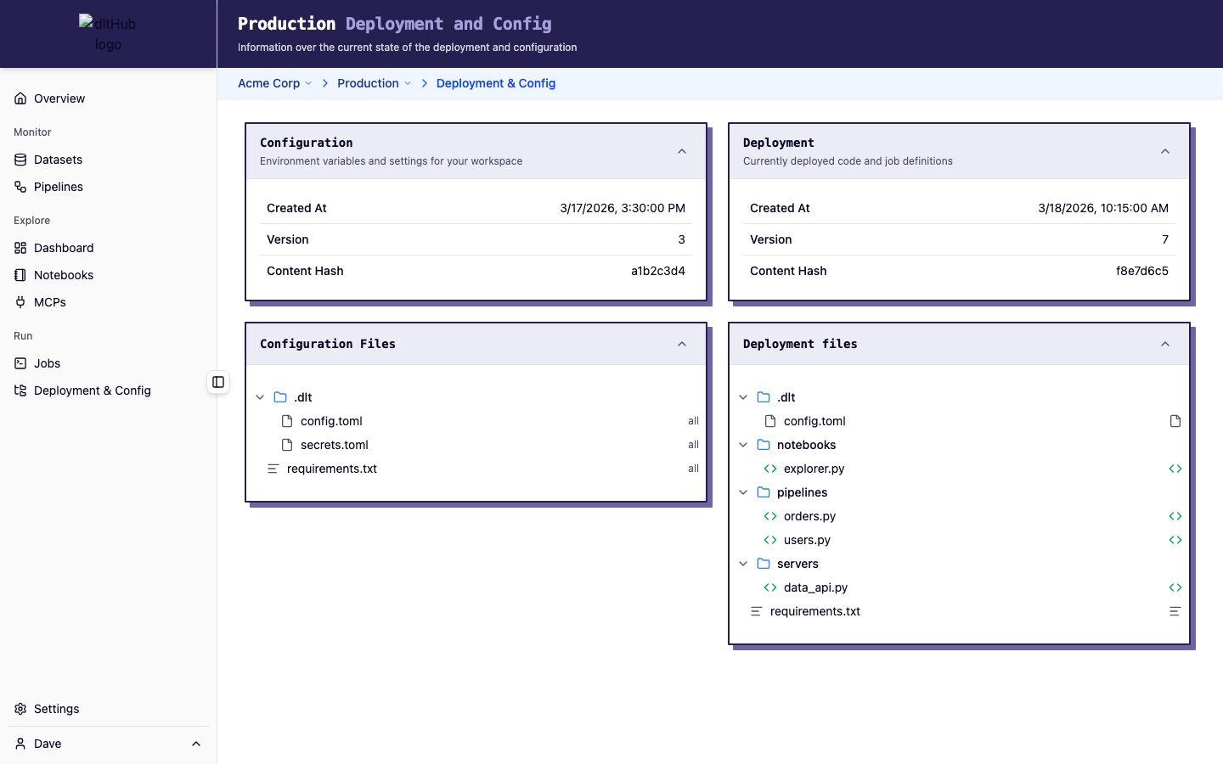Click the Settings gear icon
The image size is (1223, 764).
point(20,709)
